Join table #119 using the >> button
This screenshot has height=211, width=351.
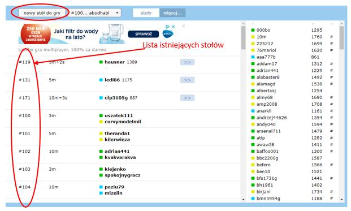tap(187, 62)
